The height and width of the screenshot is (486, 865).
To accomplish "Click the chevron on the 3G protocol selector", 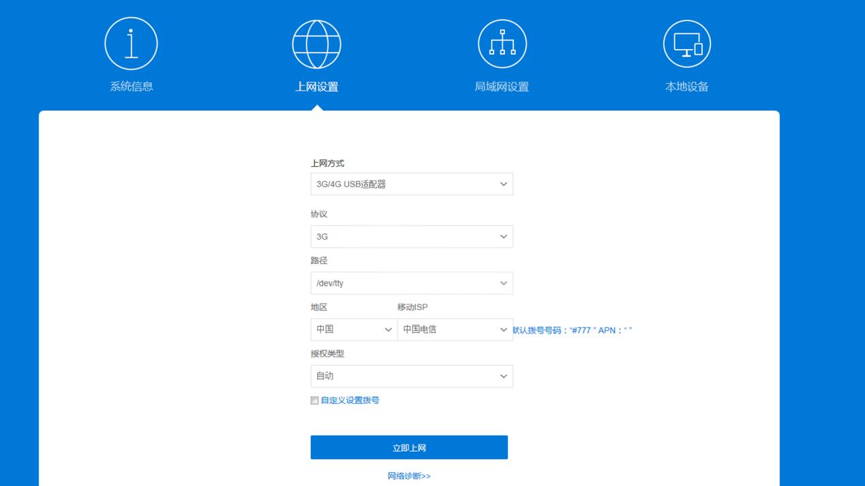I will 503,236.
